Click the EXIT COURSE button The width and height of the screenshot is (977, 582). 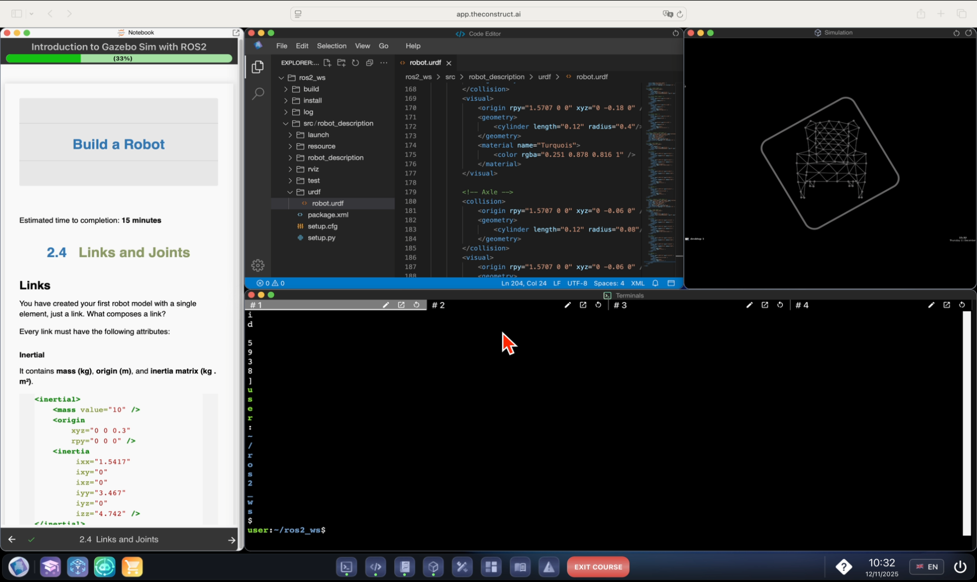pyautogui.click(x=598, y=567)
